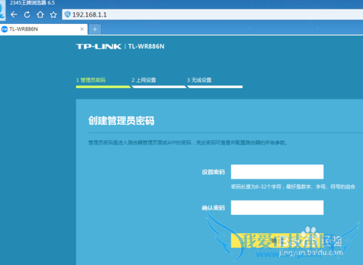Click the 确认密码 label
Viewport: 363px width, 265px height.
213,208
